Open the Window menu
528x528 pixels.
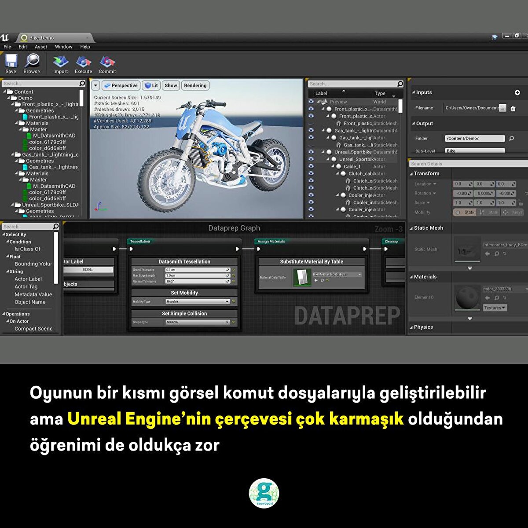coord(63,47)
